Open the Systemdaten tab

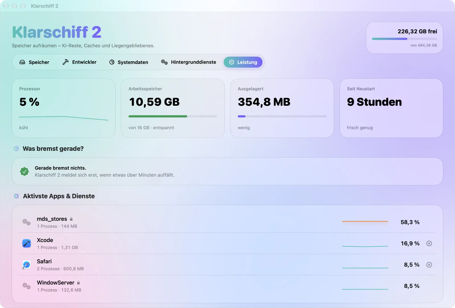[x=129, y=62]
